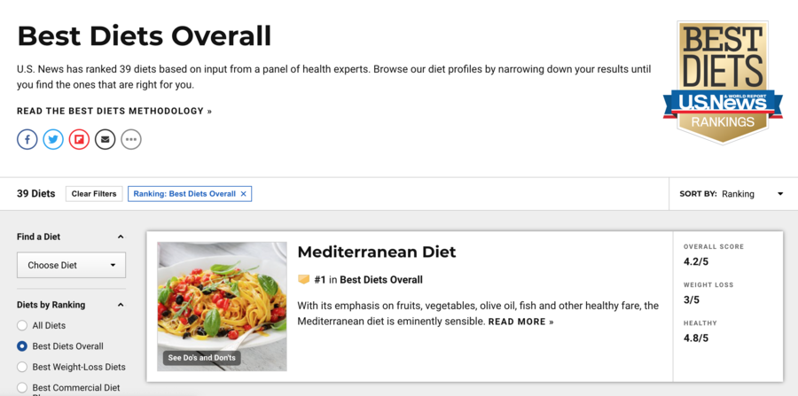
Task: Share by email envelope icon
Action: (106, 139)
